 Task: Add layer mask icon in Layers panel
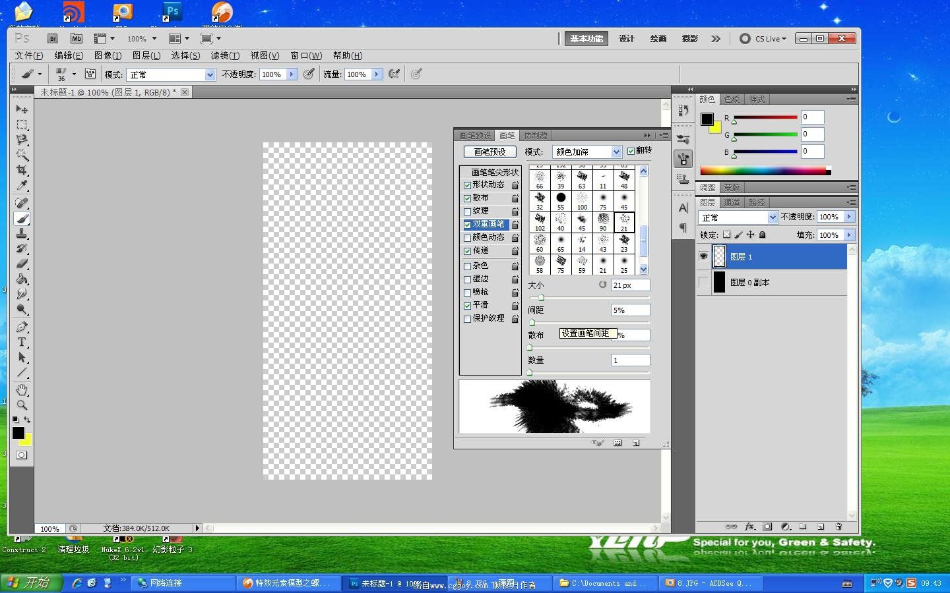click(x=767, y=526)
